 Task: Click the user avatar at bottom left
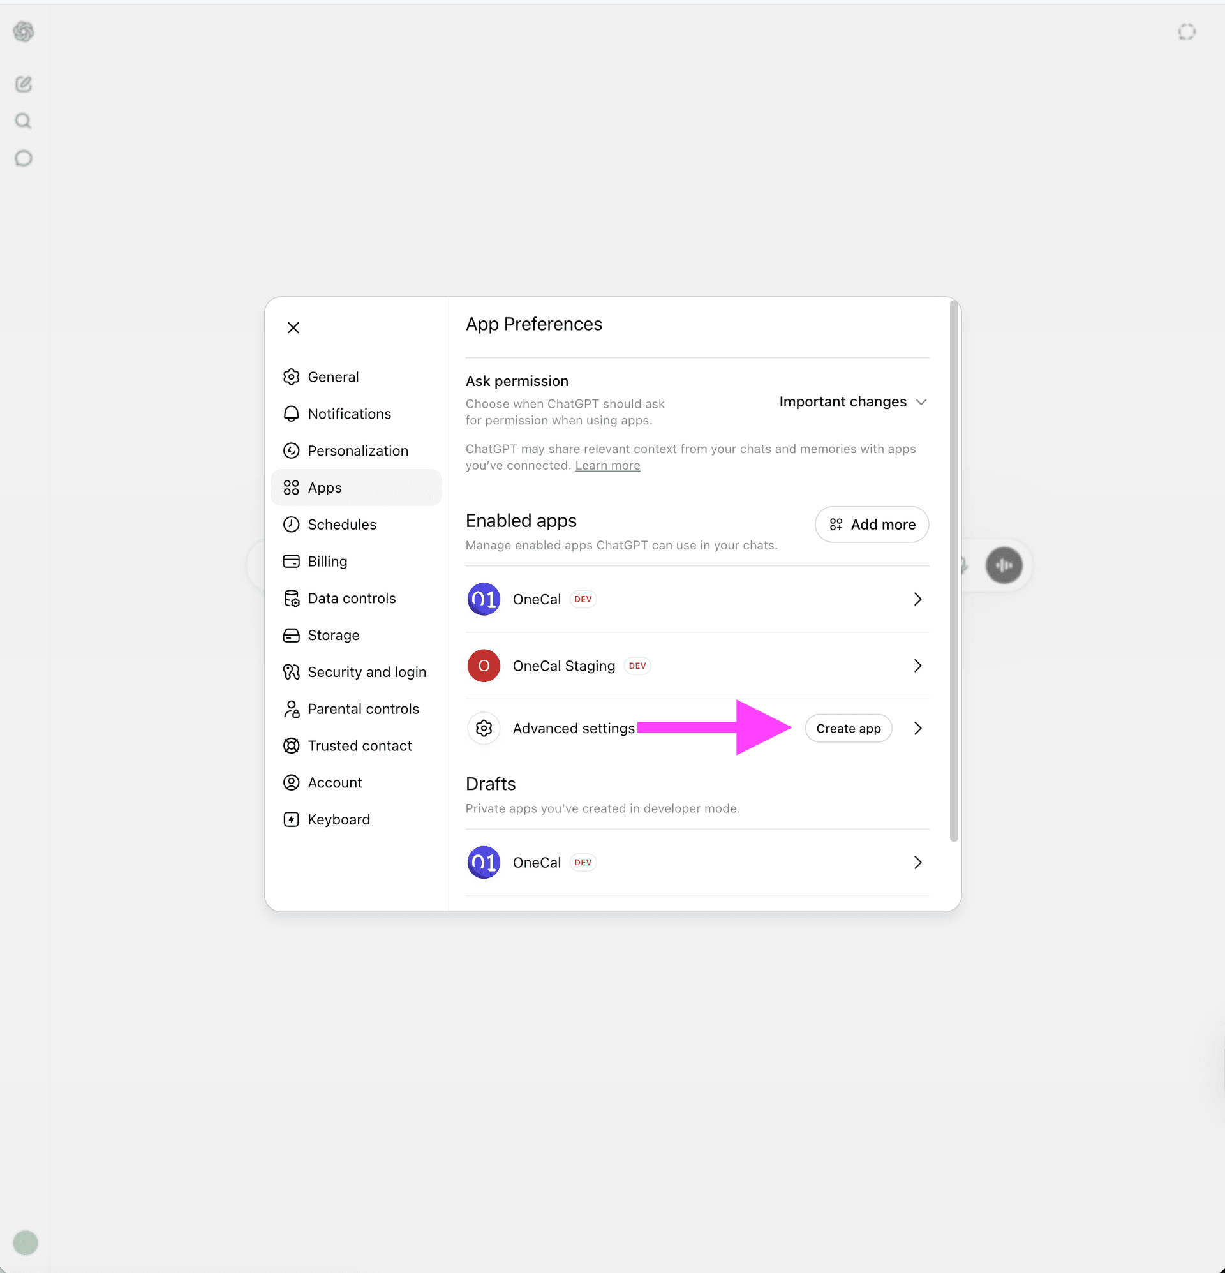[26, 1242]
